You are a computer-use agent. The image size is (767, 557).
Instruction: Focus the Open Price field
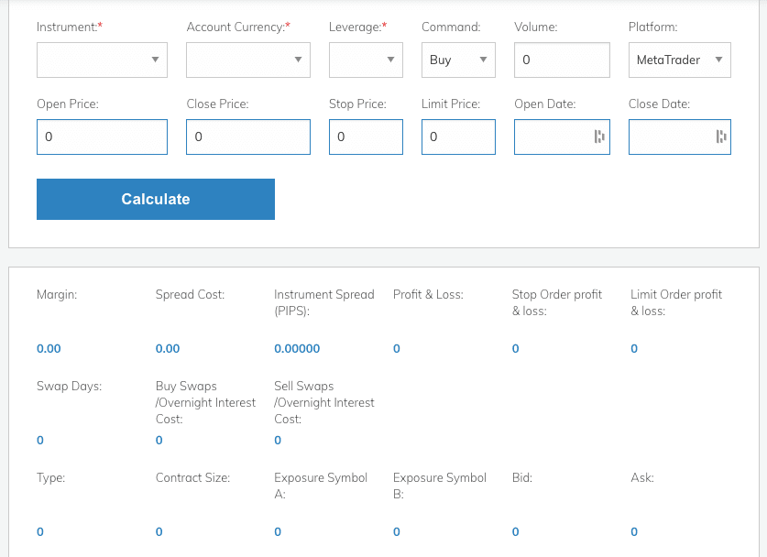[102, 137]
